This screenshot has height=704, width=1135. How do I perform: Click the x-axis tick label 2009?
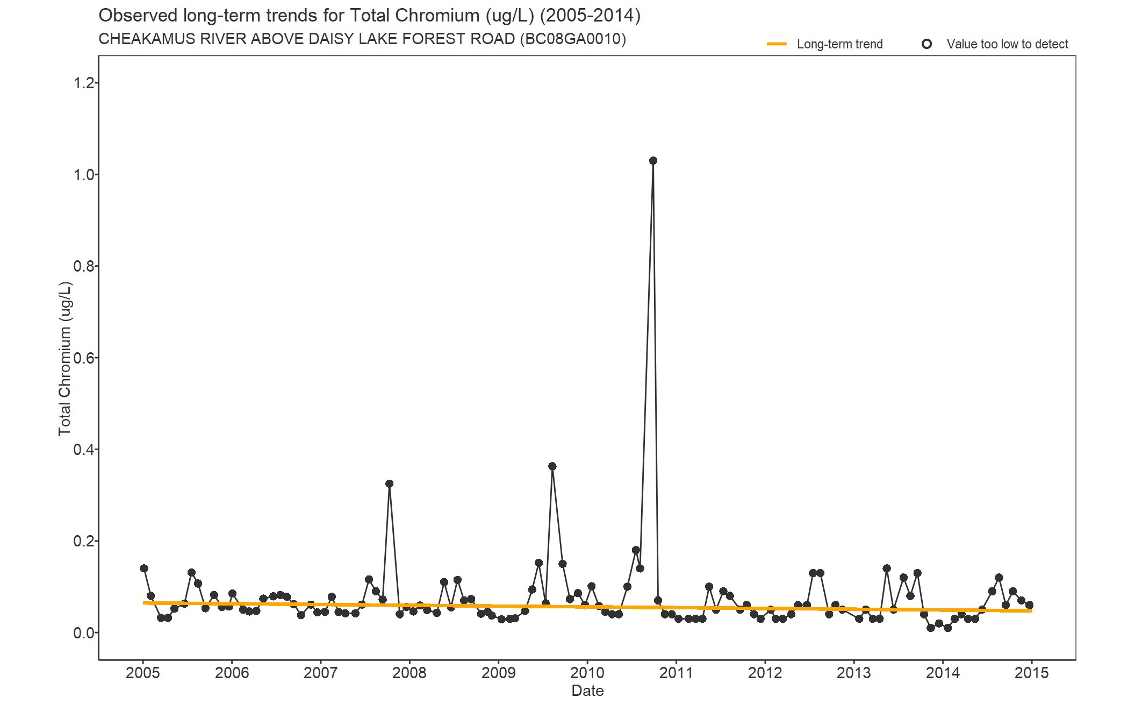click(498, 673)
